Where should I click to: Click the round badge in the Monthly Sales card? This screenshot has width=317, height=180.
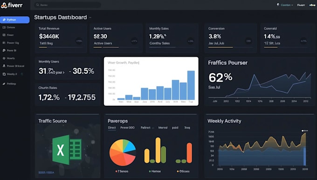(191, 41)
